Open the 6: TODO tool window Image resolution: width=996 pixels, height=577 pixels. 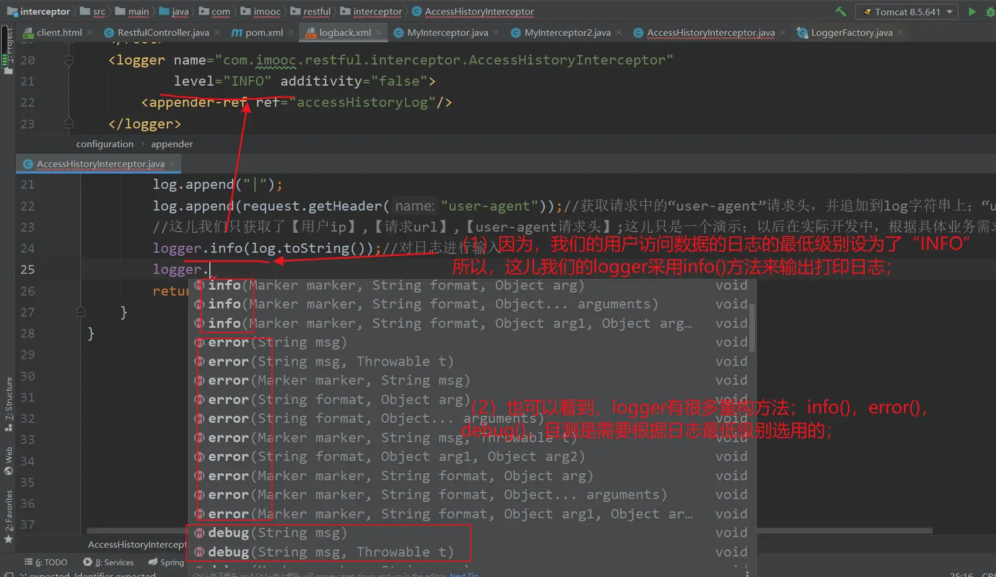(x=46, y=562)
